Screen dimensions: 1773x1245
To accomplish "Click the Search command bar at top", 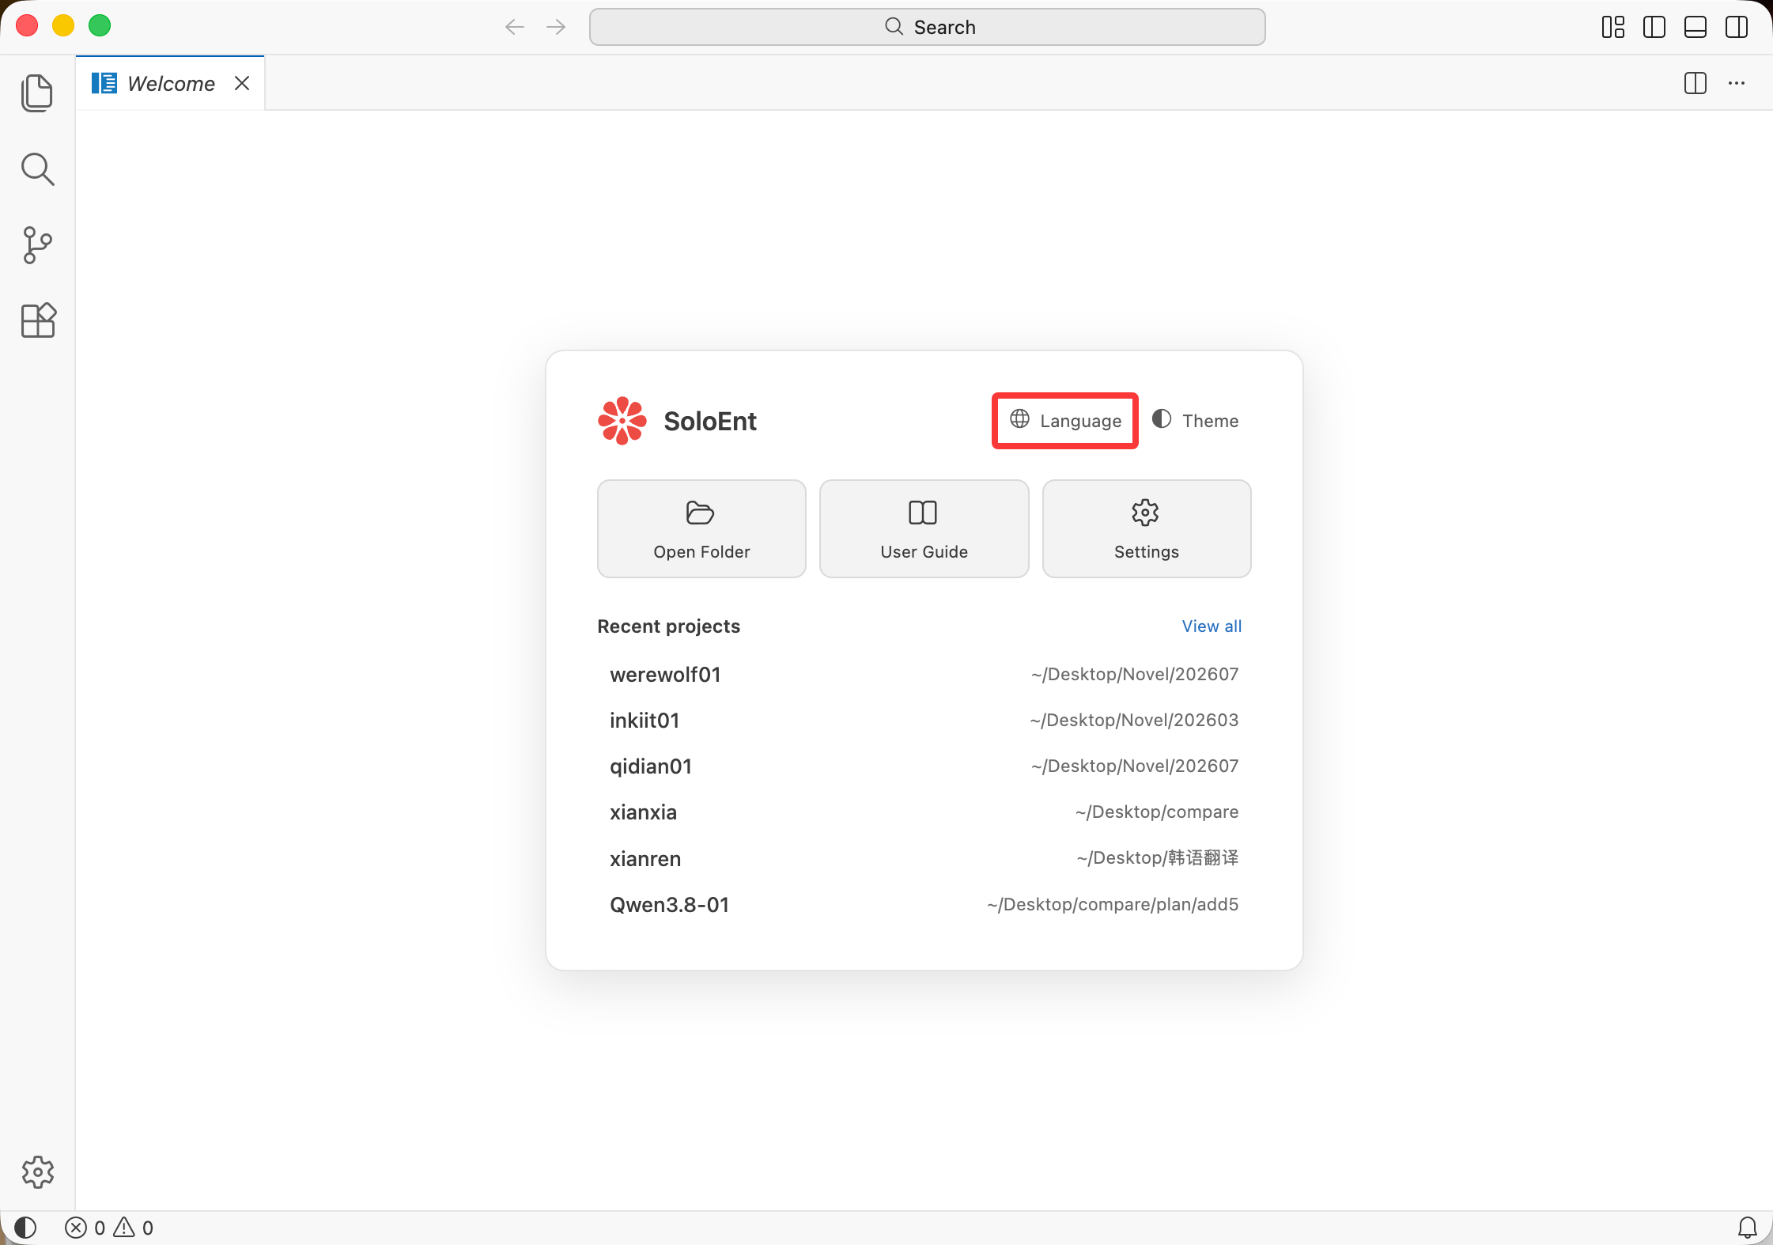I will [927, 27].
